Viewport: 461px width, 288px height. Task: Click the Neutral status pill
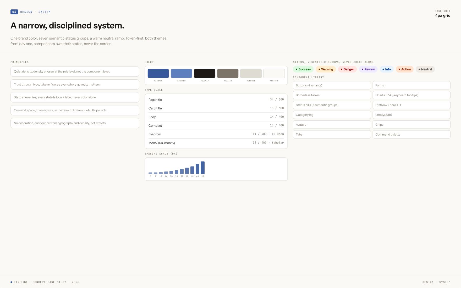tap(425, 69)
